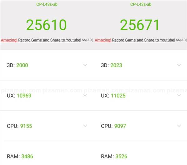Open the red Amazing! link under 25610
Screen dimensions: 187x165
tap(9, 40)
